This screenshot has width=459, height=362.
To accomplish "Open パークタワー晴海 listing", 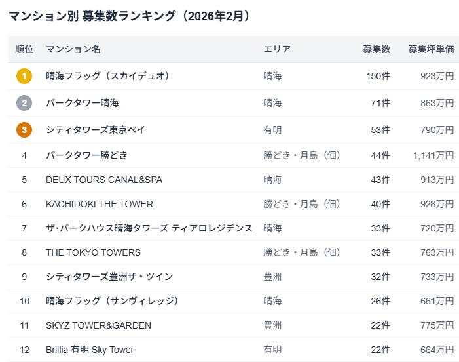I will 83,103.
